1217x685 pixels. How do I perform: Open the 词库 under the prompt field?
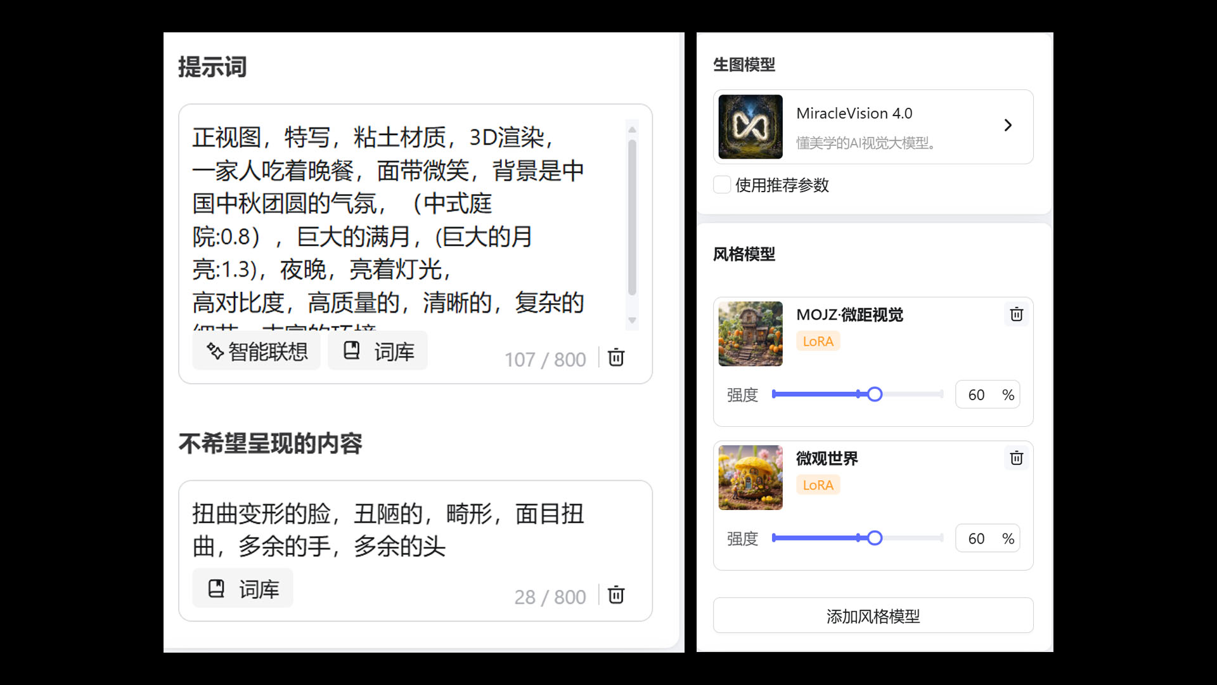(x=377, y=350)
